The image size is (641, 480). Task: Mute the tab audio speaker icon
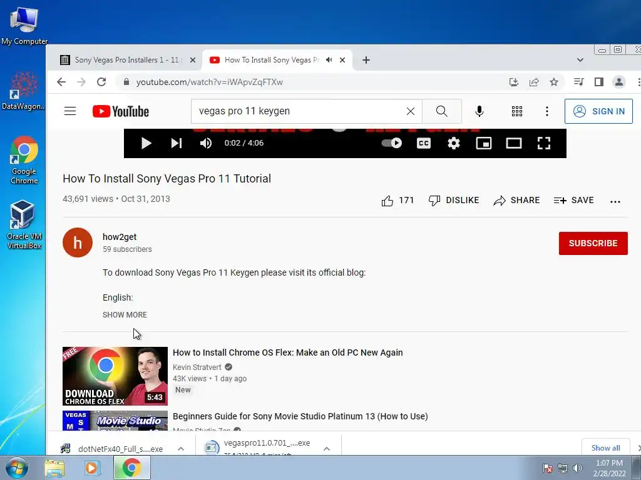tap(329, 60)
